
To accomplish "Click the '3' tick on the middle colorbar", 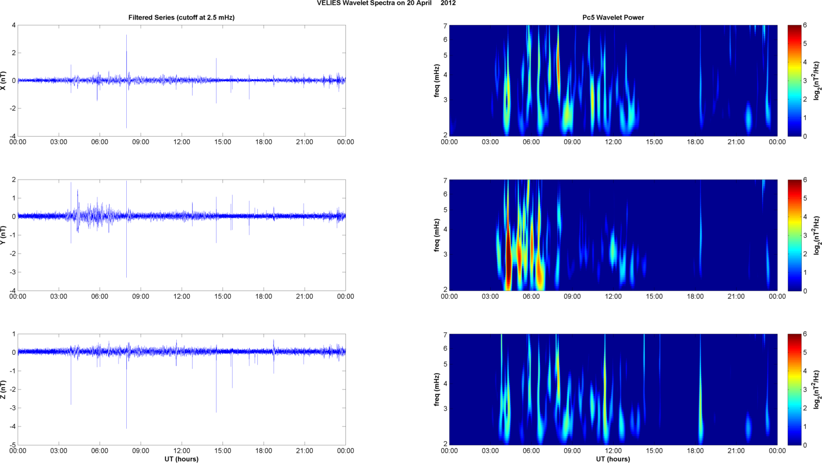I will pos(805,235).
